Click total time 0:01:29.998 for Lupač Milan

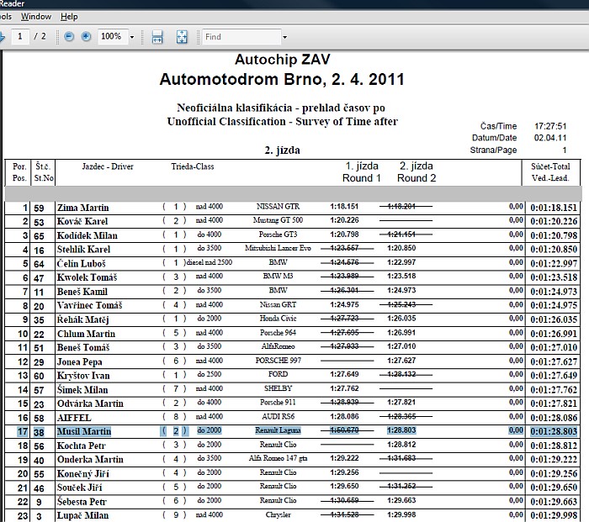[554, 515]
